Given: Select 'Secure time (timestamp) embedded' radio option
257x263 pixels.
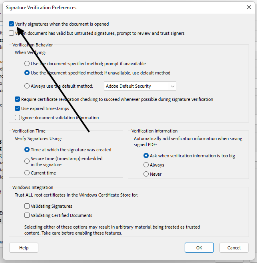Looking at the screenshot, I should (27, 159).
